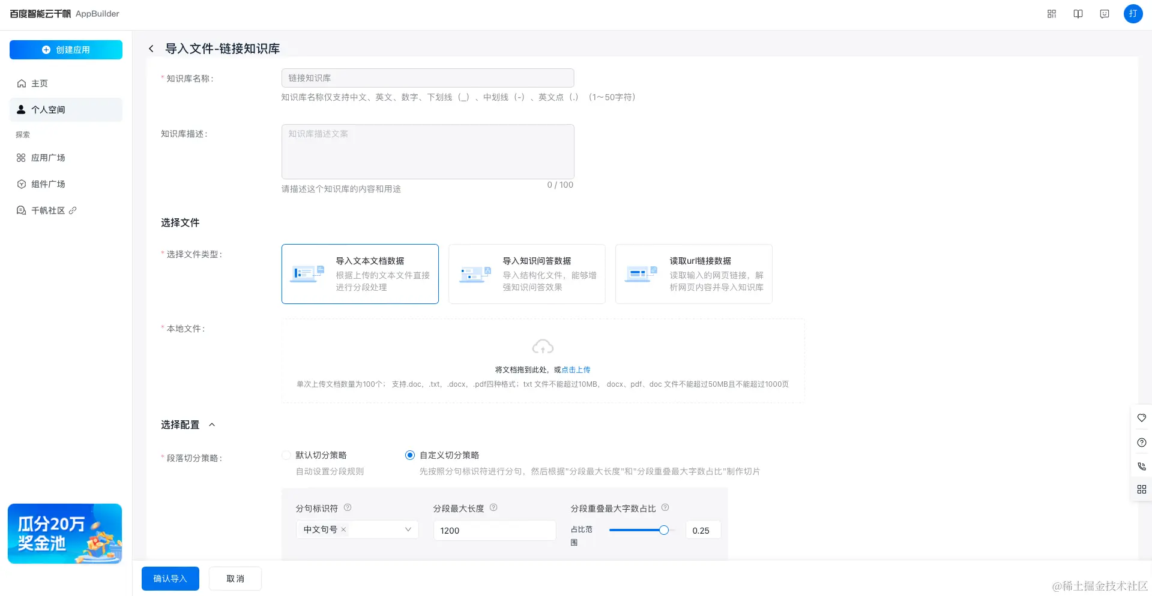The image size is (1152, 596).
Task: Click the 创建应用 button
Action: click(x=66, y=50)
